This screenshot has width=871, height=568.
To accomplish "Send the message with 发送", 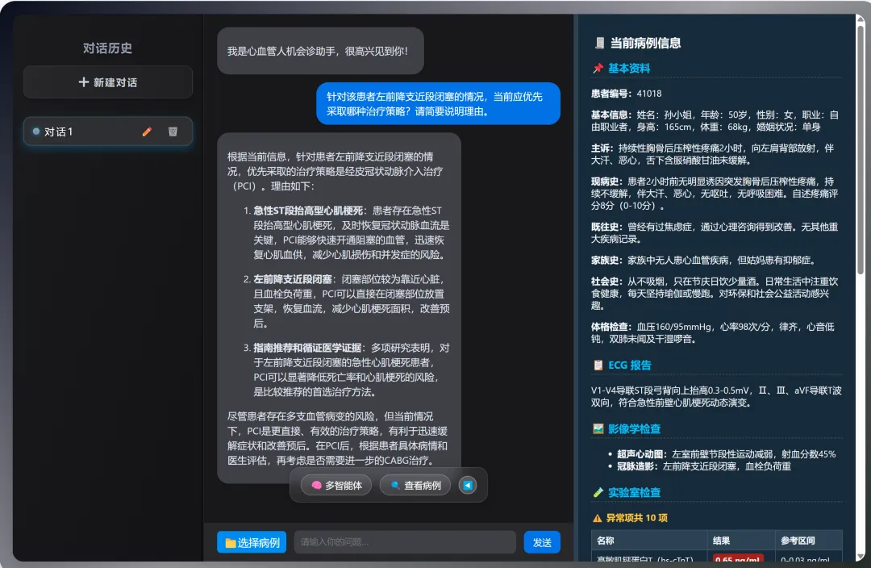I will tap(541, 542).
